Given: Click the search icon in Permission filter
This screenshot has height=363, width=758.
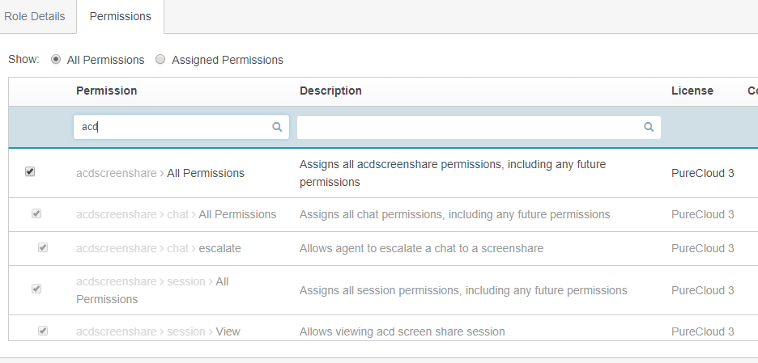Looking at the screenshot, I should 277,127.
